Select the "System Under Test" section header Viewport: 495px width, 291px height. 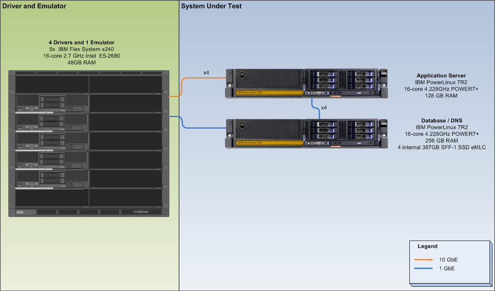[x=211, y=6]
